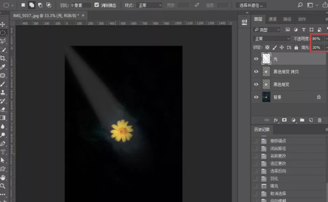Select the Move tool

pos(3,24)
